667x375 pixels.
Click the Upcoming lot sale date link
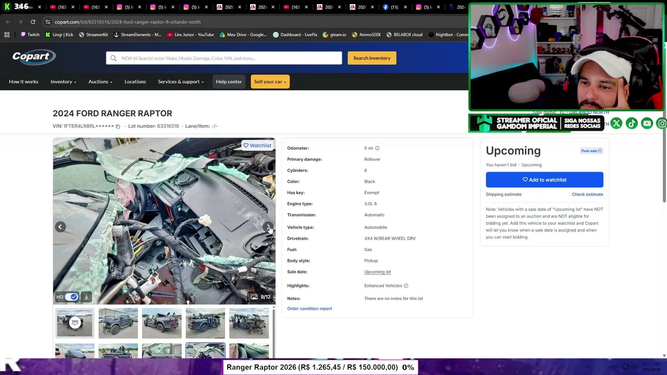(x=377, y=272)
